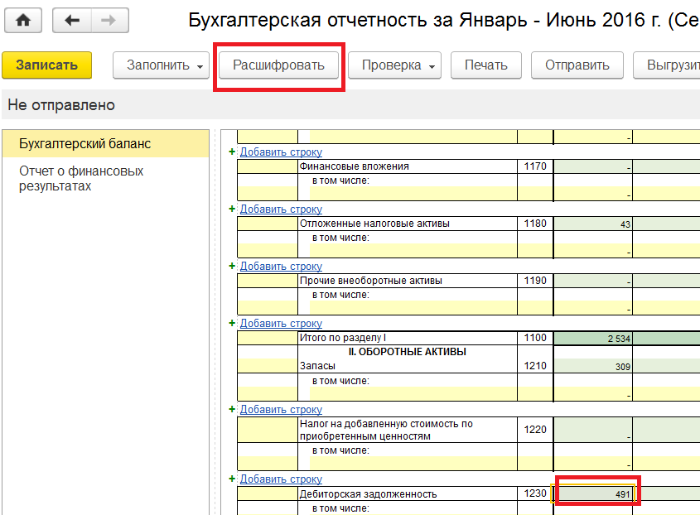The image size is (700, 515).
Task: Click line code 1190 cell
Action: click(535, 281)
